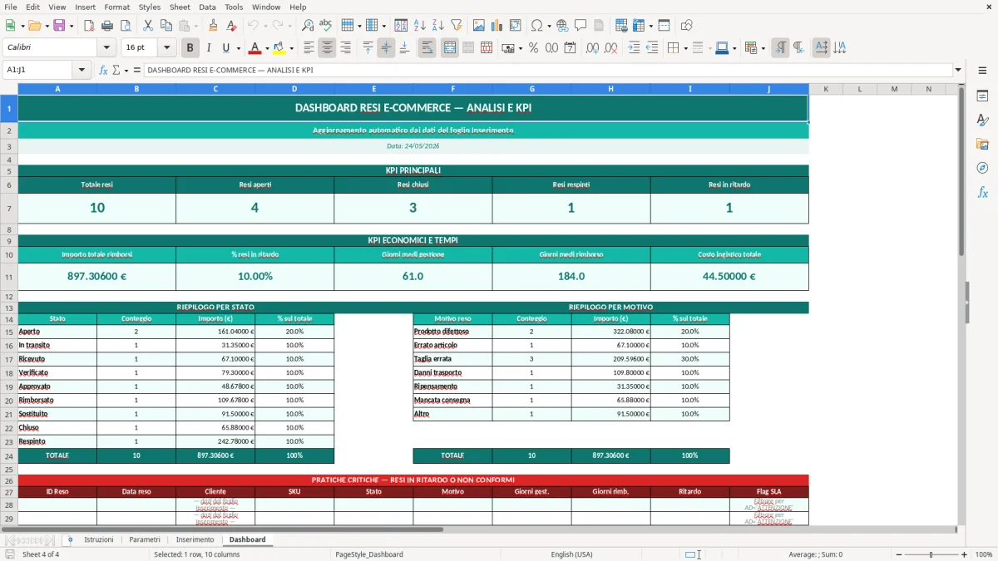Click Delete Decimal Place icon
The width and height of the screenshot is (998, 561).
(x=610, y=48)
